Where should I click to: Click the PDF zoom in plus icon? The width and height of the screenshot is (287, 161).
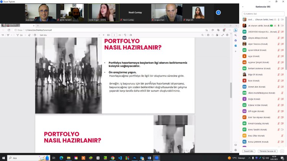[x=104, y=35]
